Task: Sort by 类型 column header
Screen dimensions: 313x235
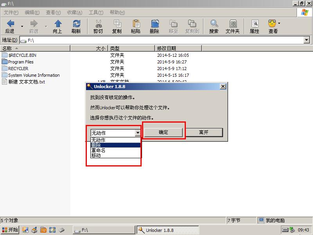Action: pos(131,48)
